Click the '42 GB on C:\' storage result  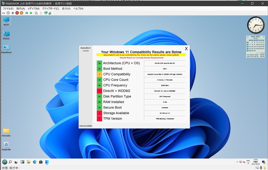click(165, 113)
